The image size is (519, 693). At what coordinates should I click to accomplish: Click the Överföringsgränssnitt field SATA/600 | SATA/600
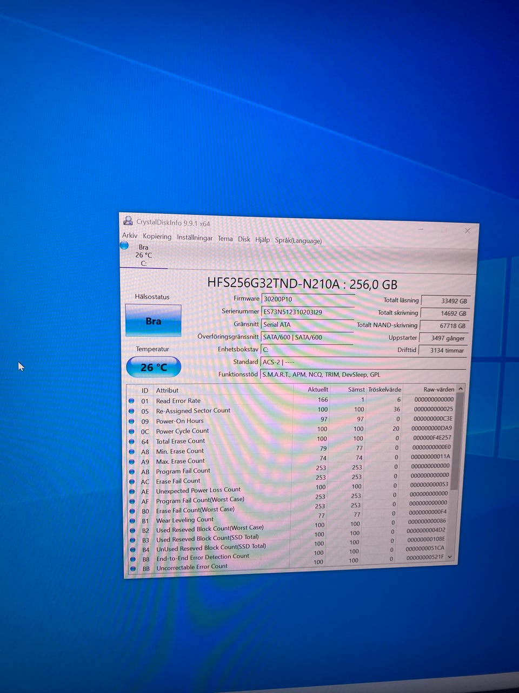tap(308, 337)
